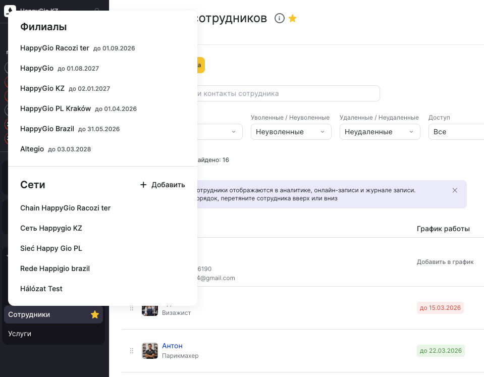The image size is (484, 377).
Task: Click the drag handle beside Визажист employee
Action: click(132, 308)
